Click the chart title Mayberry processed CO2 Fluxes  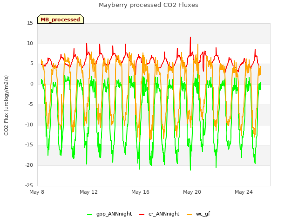coord(149,5)
